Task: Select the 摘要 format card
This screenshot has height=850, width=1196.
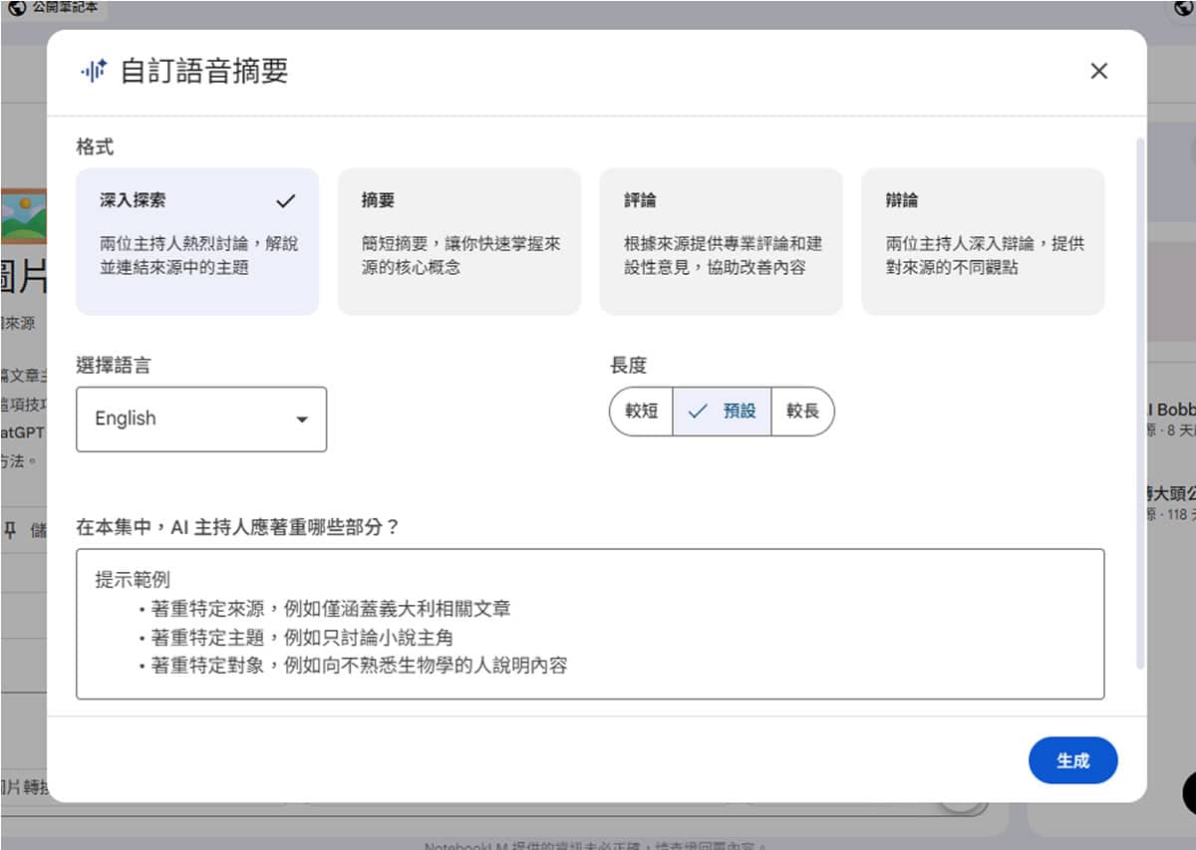Action: tap(458, 241)
